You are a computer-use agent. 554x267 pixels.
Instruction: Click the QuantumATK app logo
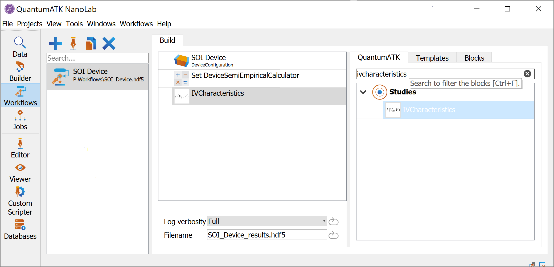[10, 9]
